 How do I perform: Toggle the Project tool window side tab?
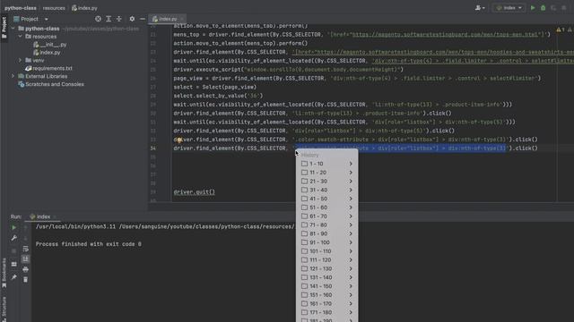4,28
